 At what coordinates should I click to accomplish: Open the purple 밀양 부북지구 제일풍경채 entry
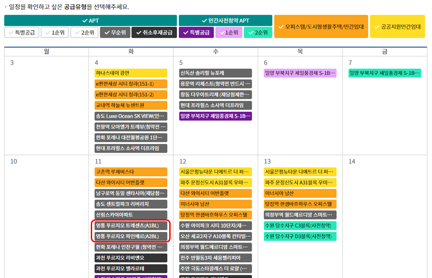click(x=215, y=116)
